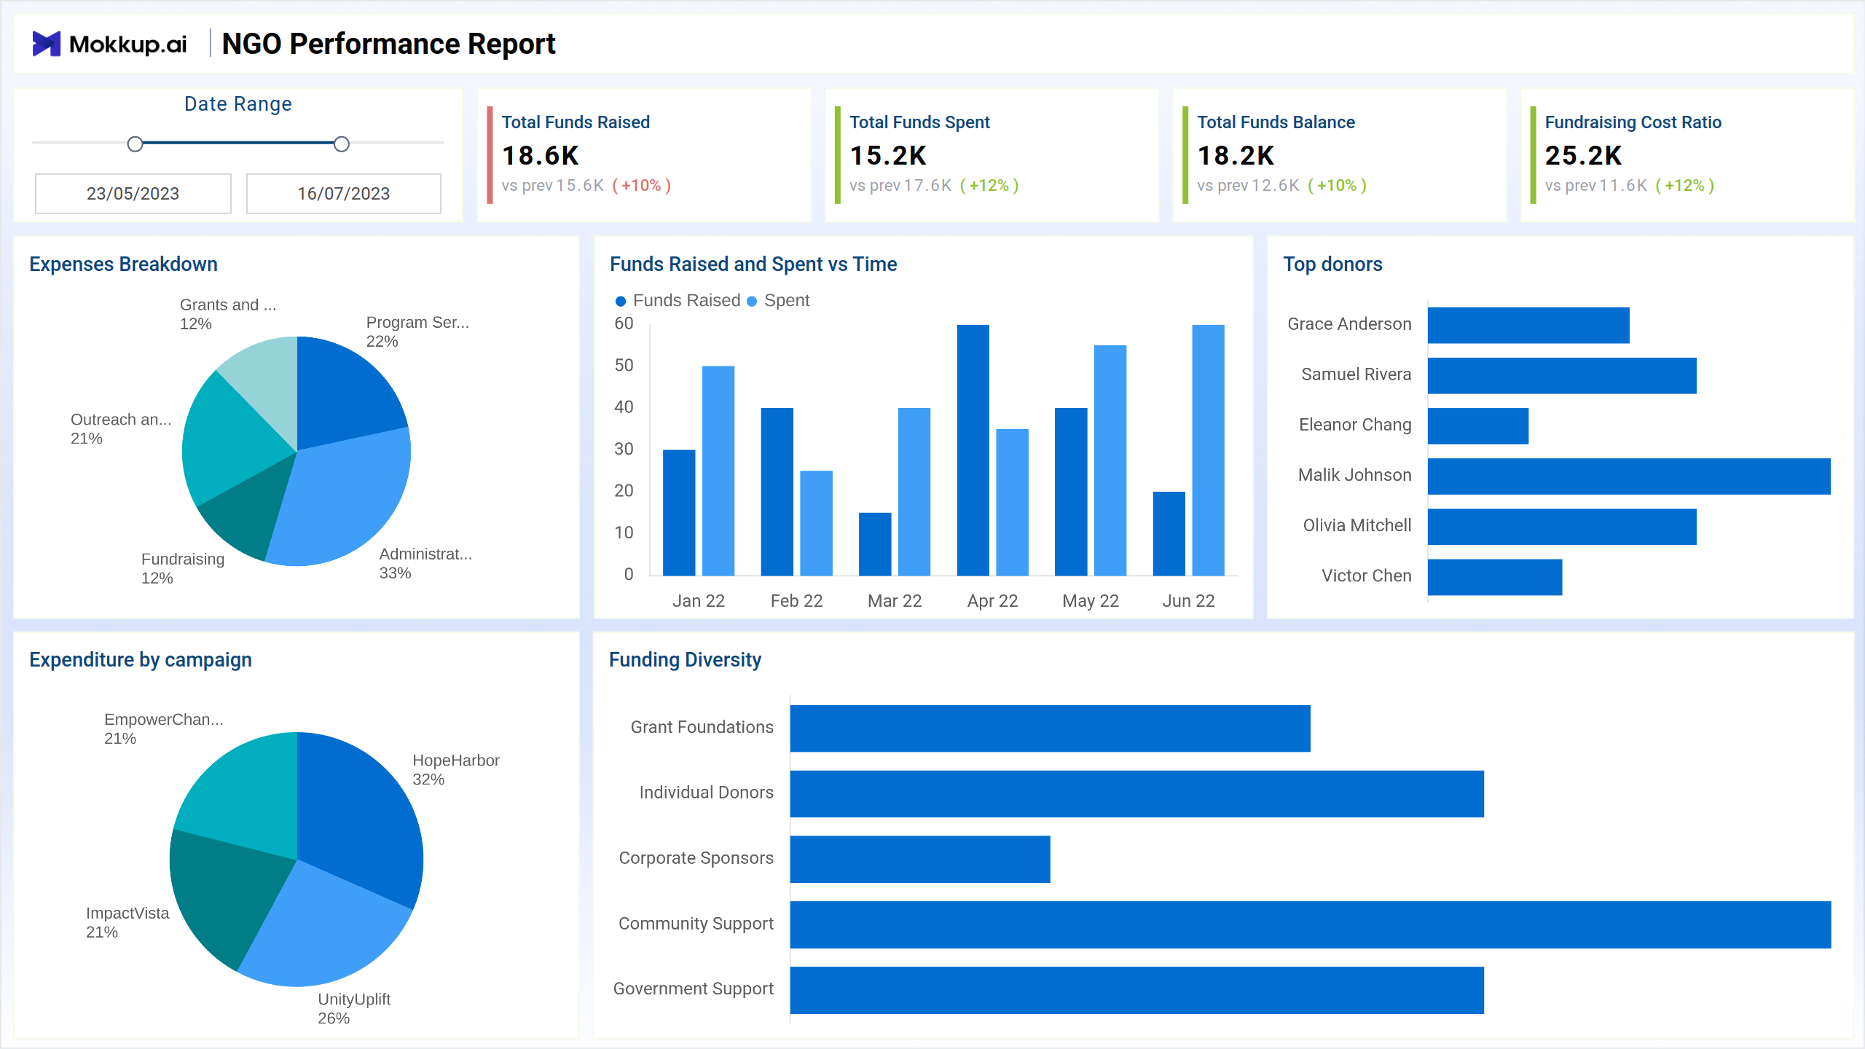Open the Total Funds Raised card

coord(644,155)
